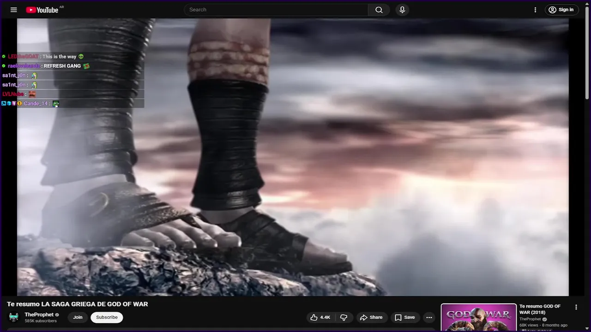The width and height of the screenshot is (591, 332).
Task: Click video title 'Te resumo LA SAGA GRIEGA'
Action: coord(77,304)
